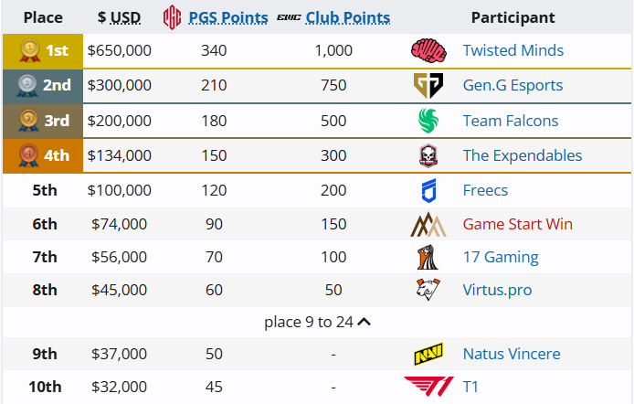This screenshot has width=634, height=404.
Task: Click The Expendables skull logo
Action: pyautogui.click(x=428, y=155)
